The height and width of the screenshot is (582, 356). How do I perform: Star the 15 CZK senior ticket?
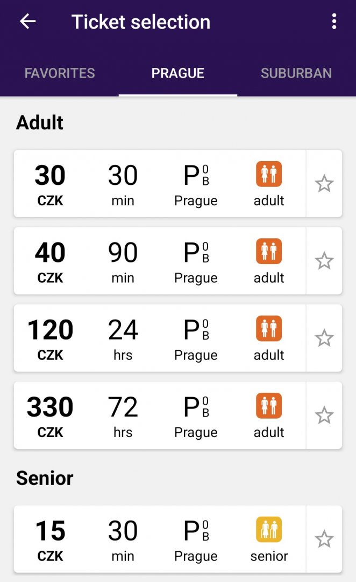click(x=324, y=539)
